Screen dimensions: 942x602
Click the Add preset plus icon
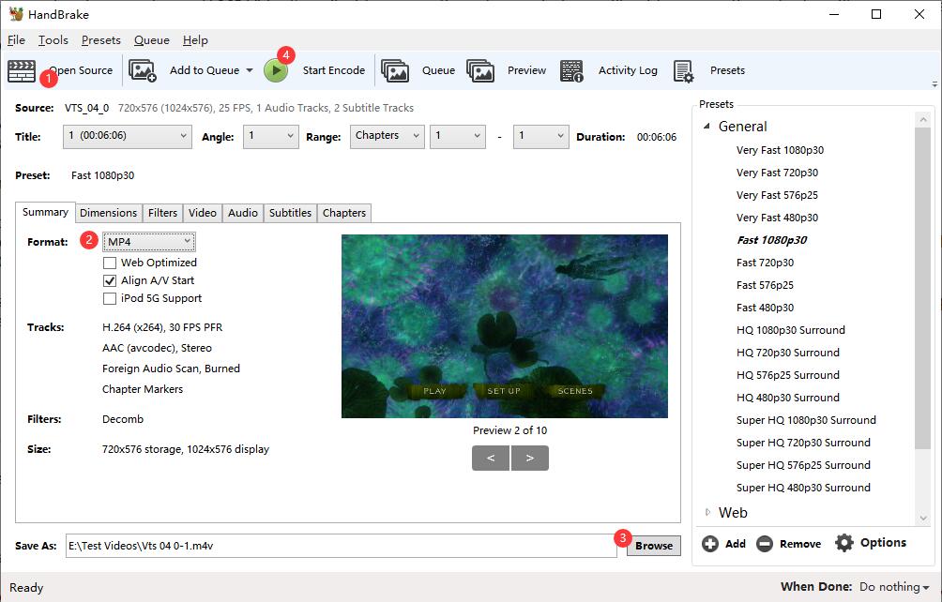[x=710, y=544]
